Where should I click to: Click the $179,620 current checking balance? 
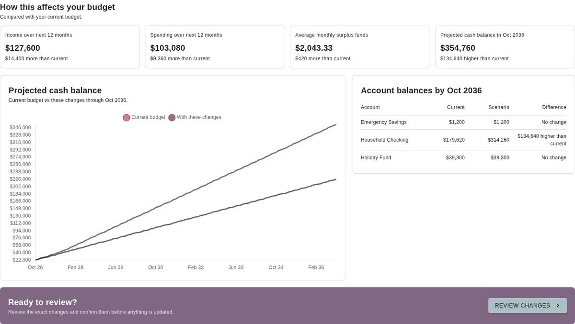click(454, 140)
